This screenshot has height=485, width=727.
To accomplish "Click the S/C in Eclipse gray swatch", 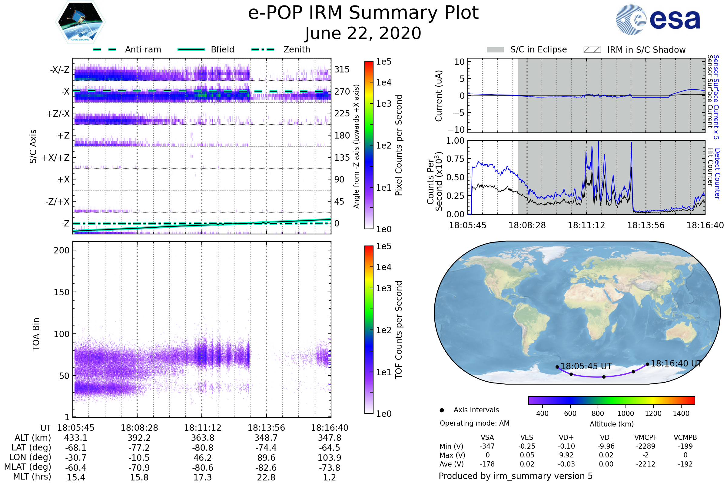I will 495,50.
